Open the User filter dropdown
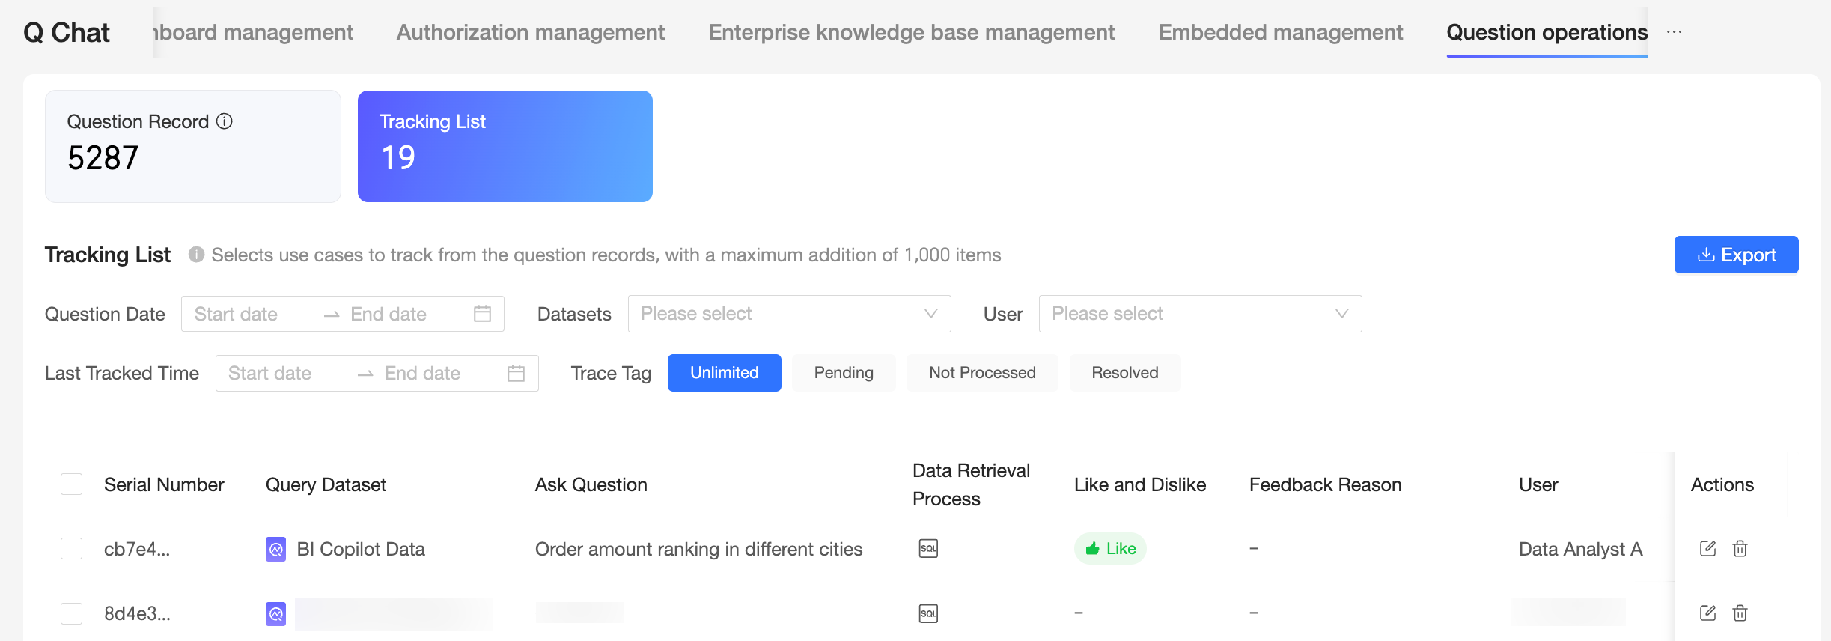 point(1199,314)
